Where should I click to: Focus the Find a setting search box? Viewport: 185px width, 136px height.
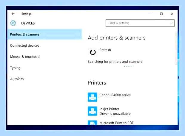pos(140,23)
